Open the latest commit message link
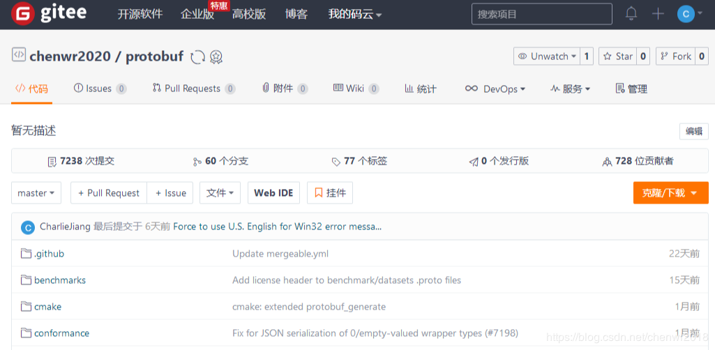Viewport: 715px width, 350px height. (277, 227)
